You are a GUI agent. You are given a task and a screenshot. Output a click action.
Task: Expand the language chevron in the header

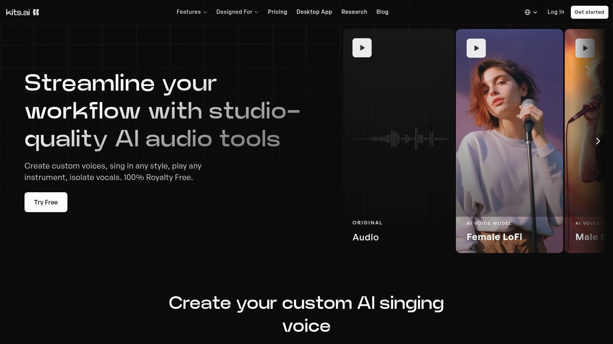coord(536,12)
